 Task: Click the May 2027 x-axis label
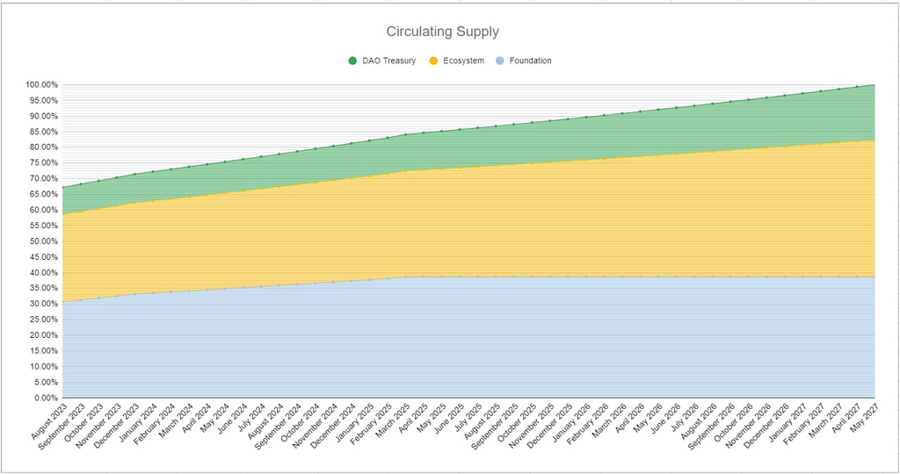pyautogui.click(x=863, y=419)
